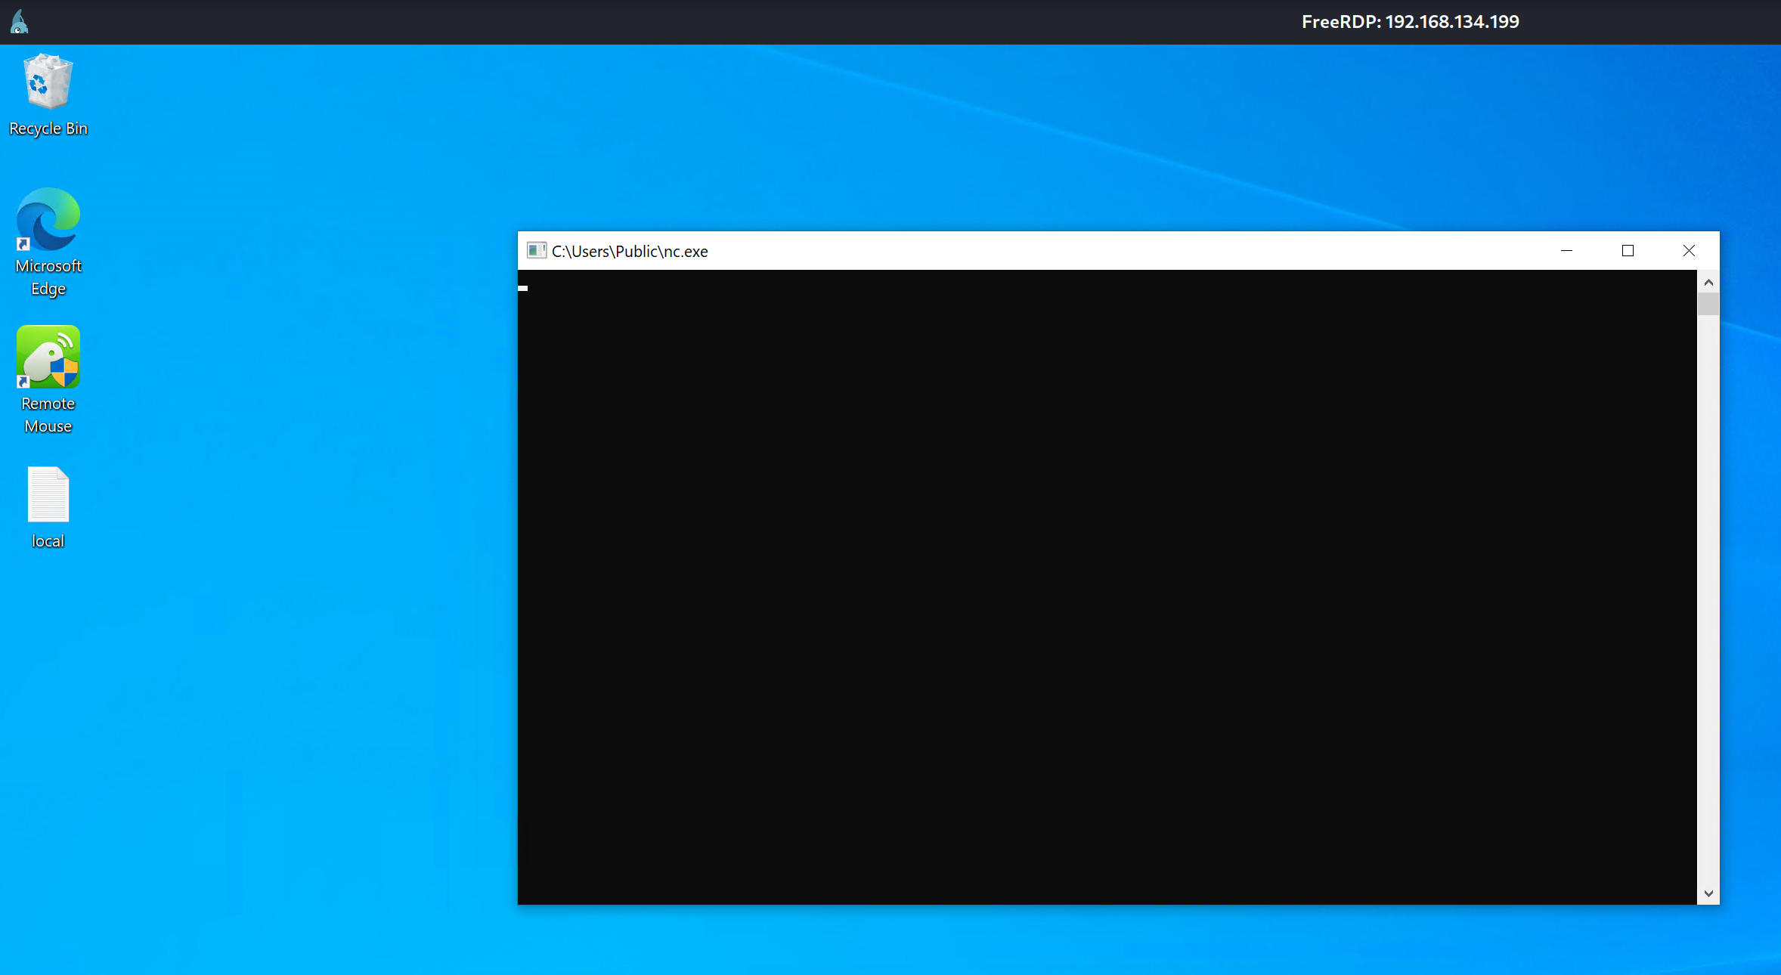Click the 'local' file name label
The image size is (1781, 975).
48,541
